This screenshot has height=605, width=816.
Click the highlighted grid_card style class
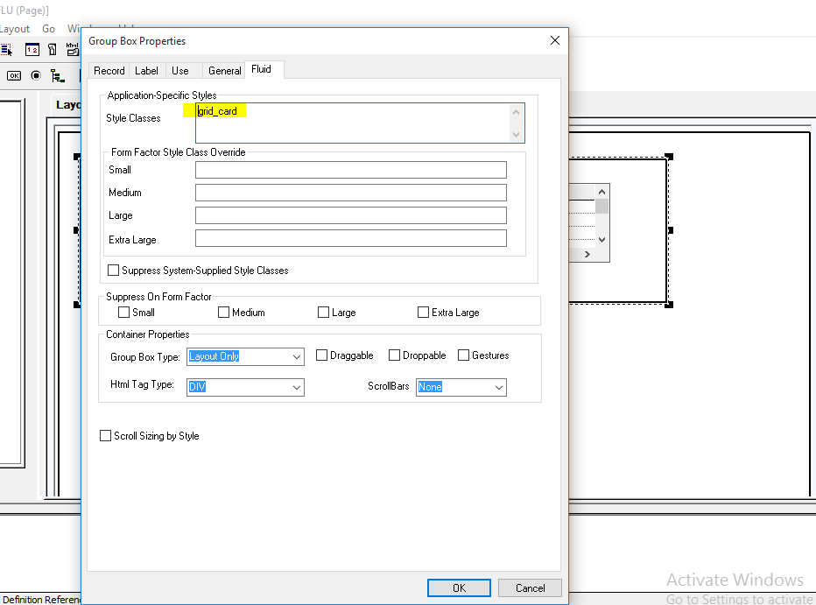(218, 111)
